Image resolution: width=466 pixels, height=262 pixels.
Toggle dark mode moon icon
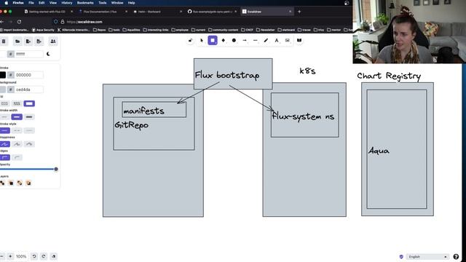(48, 54)
